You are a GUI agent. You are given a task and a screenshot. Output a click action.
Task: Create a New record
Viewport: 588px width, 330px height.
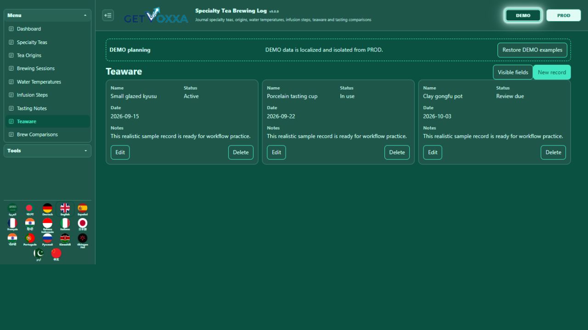pos(552,72)
